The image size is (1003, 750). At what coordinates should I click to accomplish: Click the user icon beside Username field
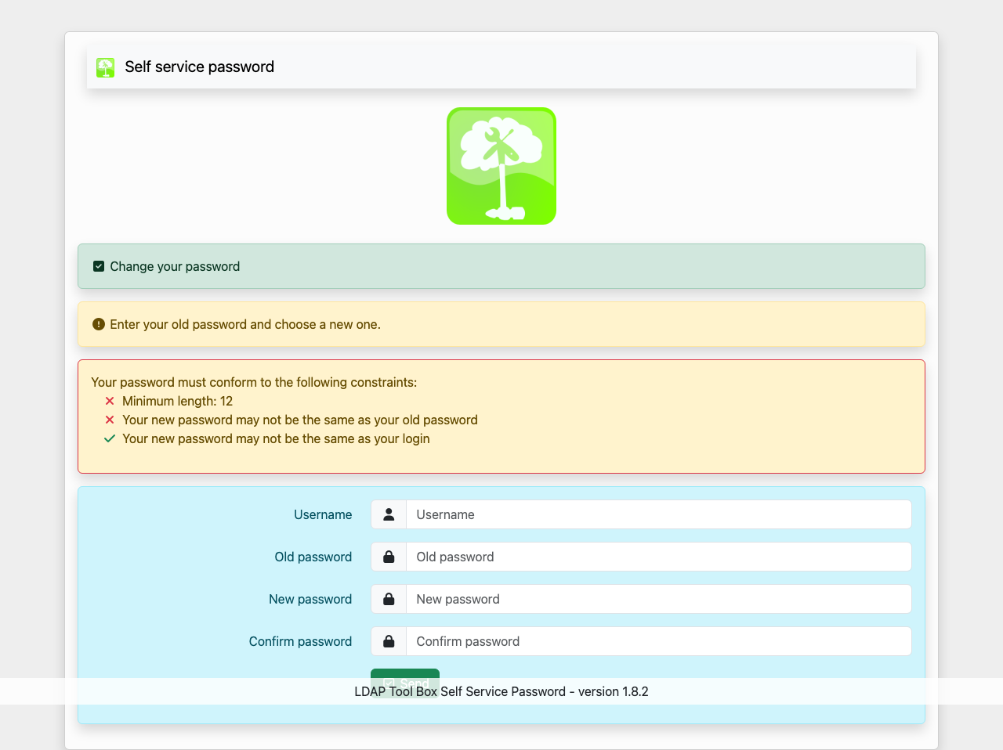click(x=389, y=514)
